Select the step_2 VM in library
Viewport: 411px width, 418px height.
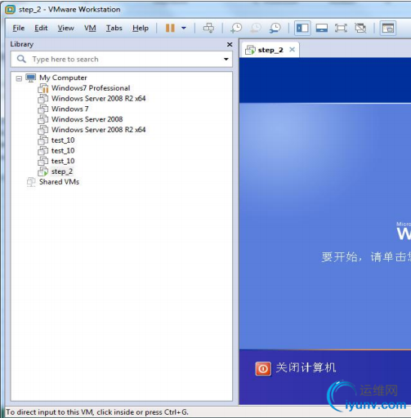tap(62, 171)
